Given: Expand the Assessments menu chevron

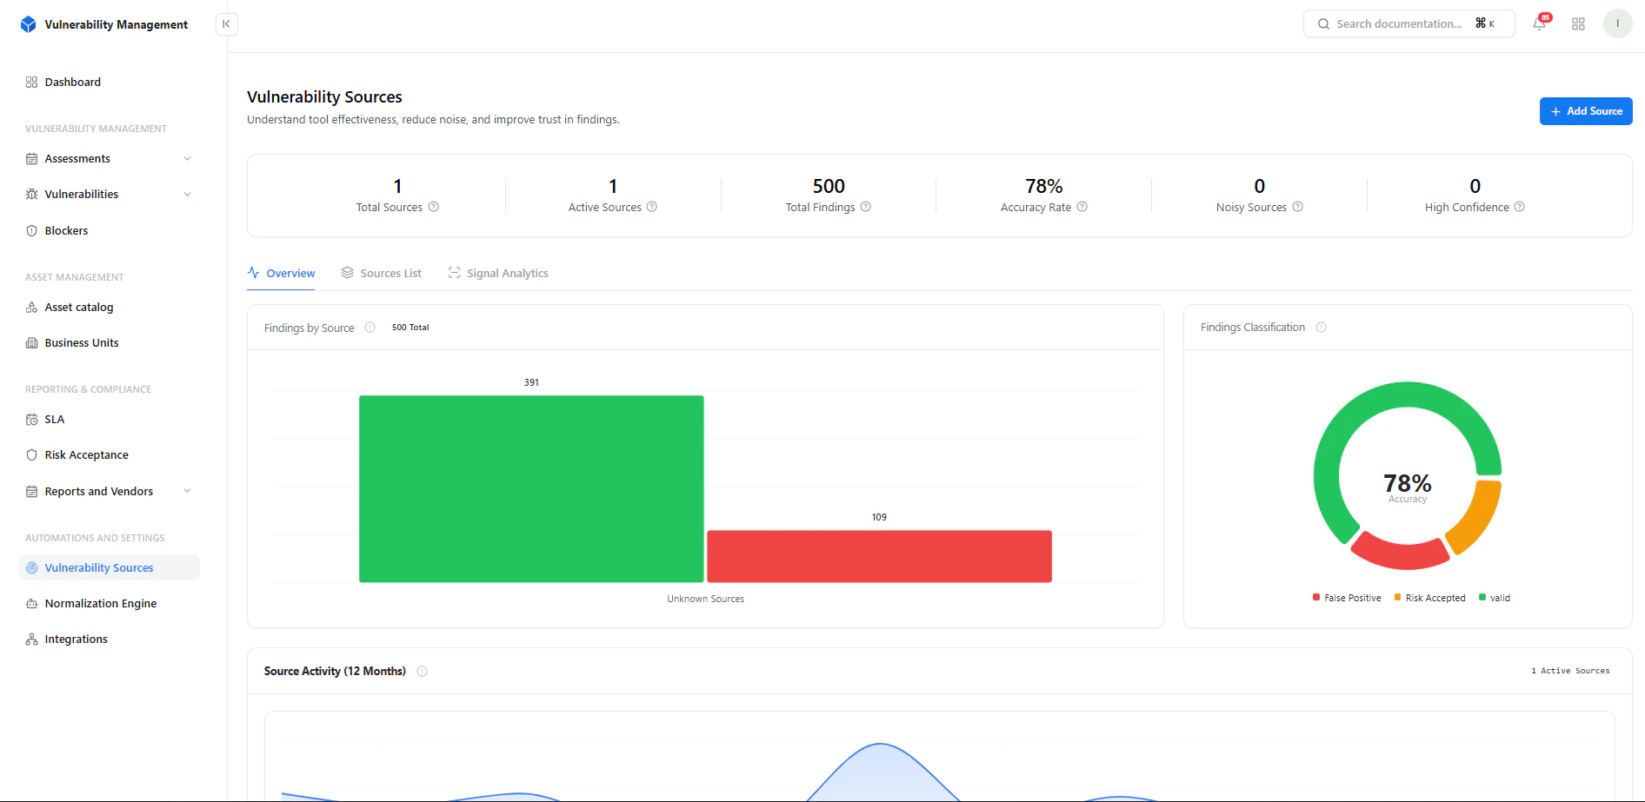Looking at the screenshot, I should click(188, 159).
